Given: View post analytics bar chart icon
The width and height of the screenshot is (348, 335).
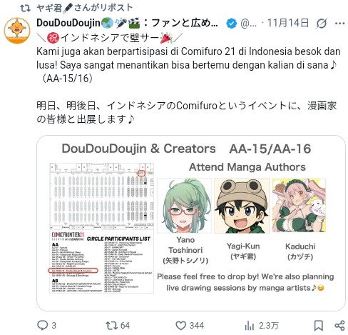Looking at the screenshot, I should [x=250, y=326].
